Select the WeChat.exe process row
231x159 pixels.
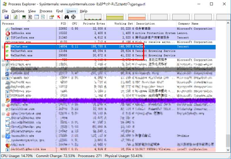[110, 47]
